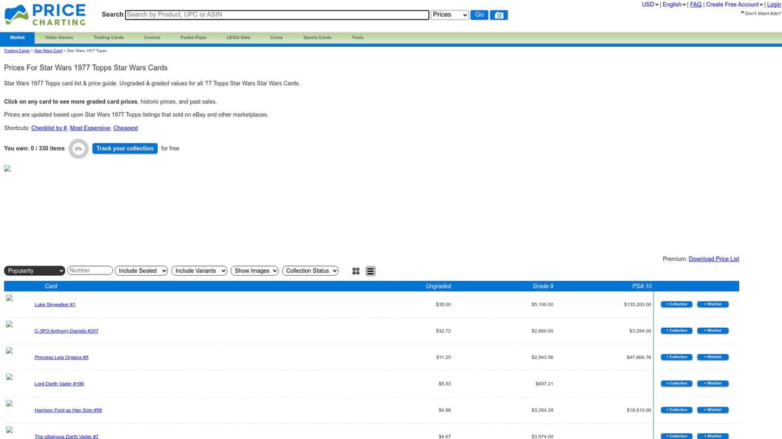Add Princess Leia #5 to Wishlist
The image size is (782, 439).
pos(713,357)
